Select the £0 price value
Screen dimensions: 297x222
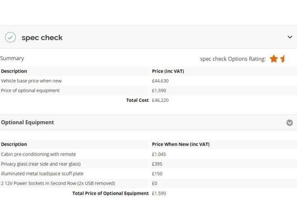tap(155, 183)
